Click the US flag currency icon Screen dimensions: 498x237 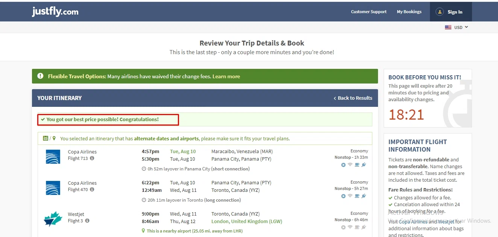click(448, 27)
